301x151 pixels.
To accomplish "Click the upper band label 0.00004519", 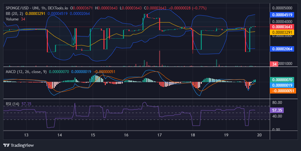I will 282,15.
